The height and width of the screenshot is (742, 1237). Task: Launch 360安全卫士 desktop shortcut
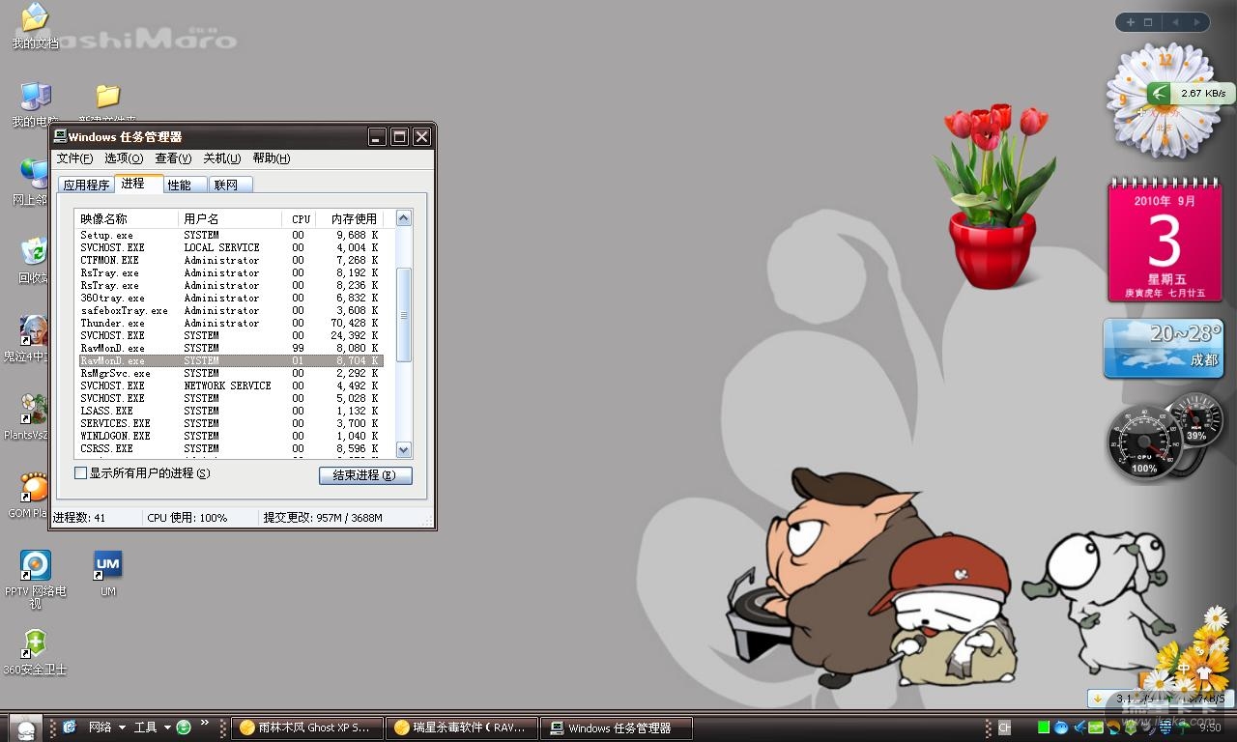click(35, 652)
